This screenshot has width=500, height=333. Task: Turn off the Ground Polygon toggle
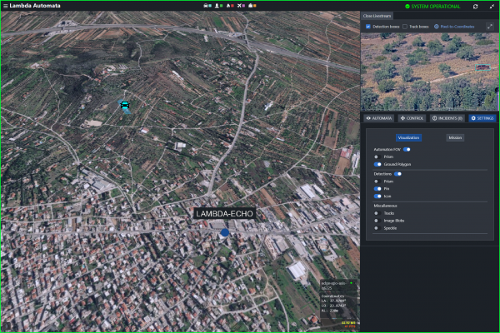(x=377, y=164)
